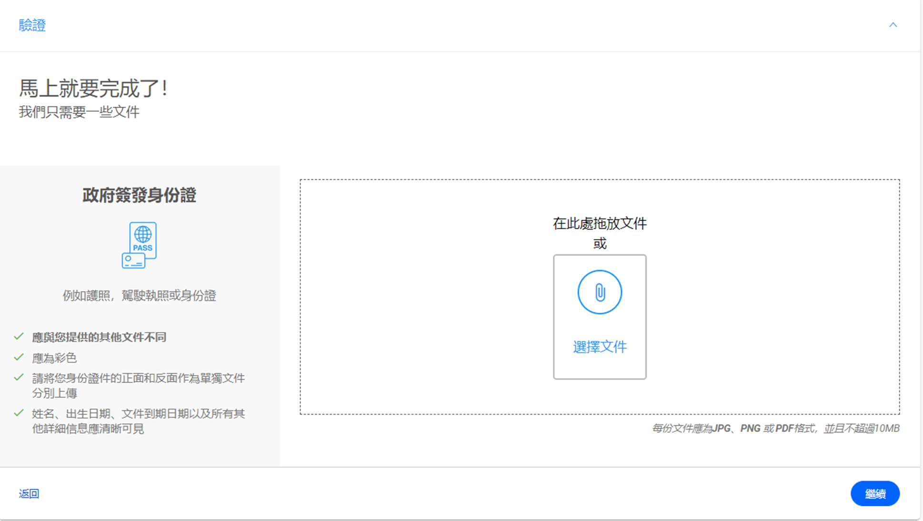Collapse the 驗證 section with the chevron

[893, 25]
